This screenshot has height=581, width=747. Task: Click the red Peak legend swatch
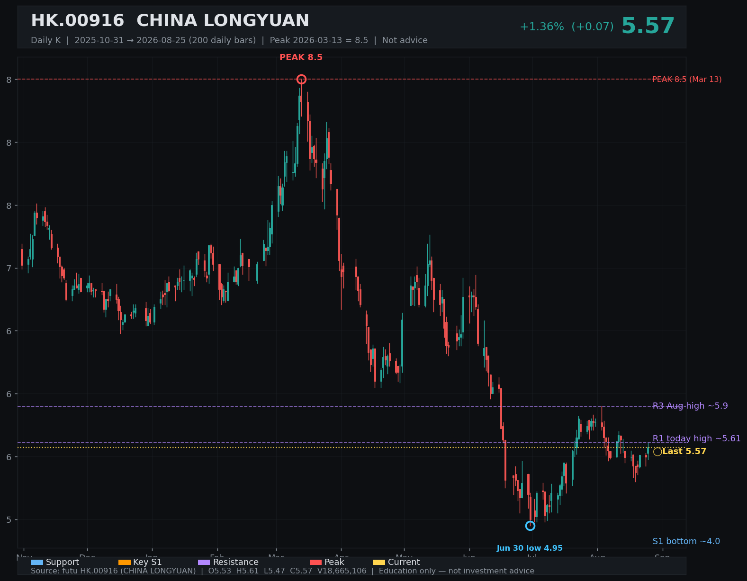(315, 562)
